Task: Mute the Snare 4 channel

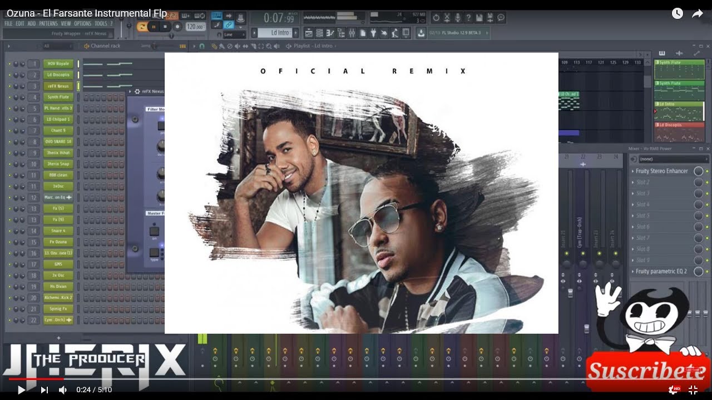Action: (9, 231)
